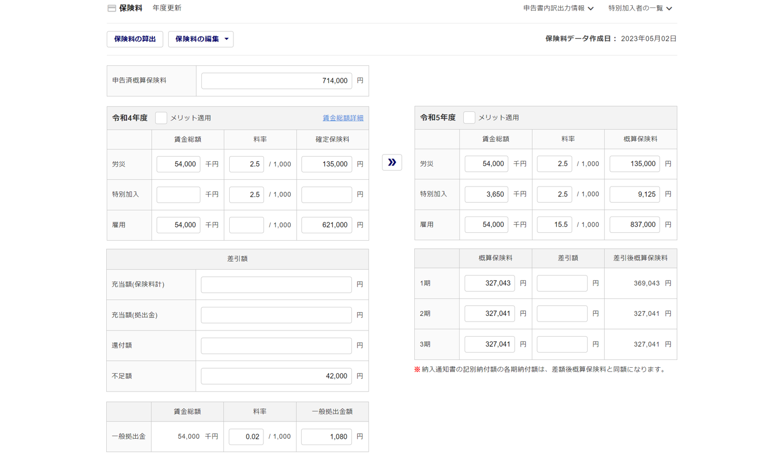Click the 充当額(保険料計) input field

pos(276,285)
